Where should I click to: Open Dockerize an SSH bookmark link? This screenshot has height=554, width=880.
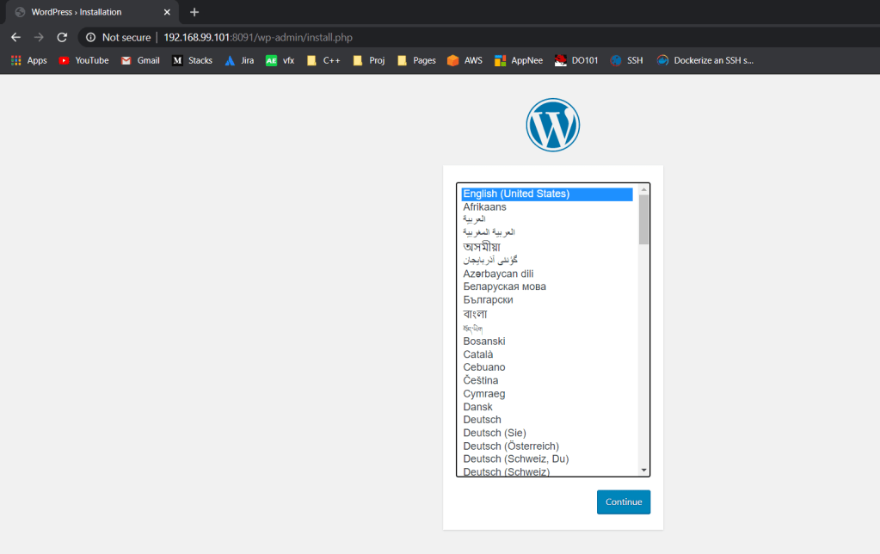coord(705,60)
